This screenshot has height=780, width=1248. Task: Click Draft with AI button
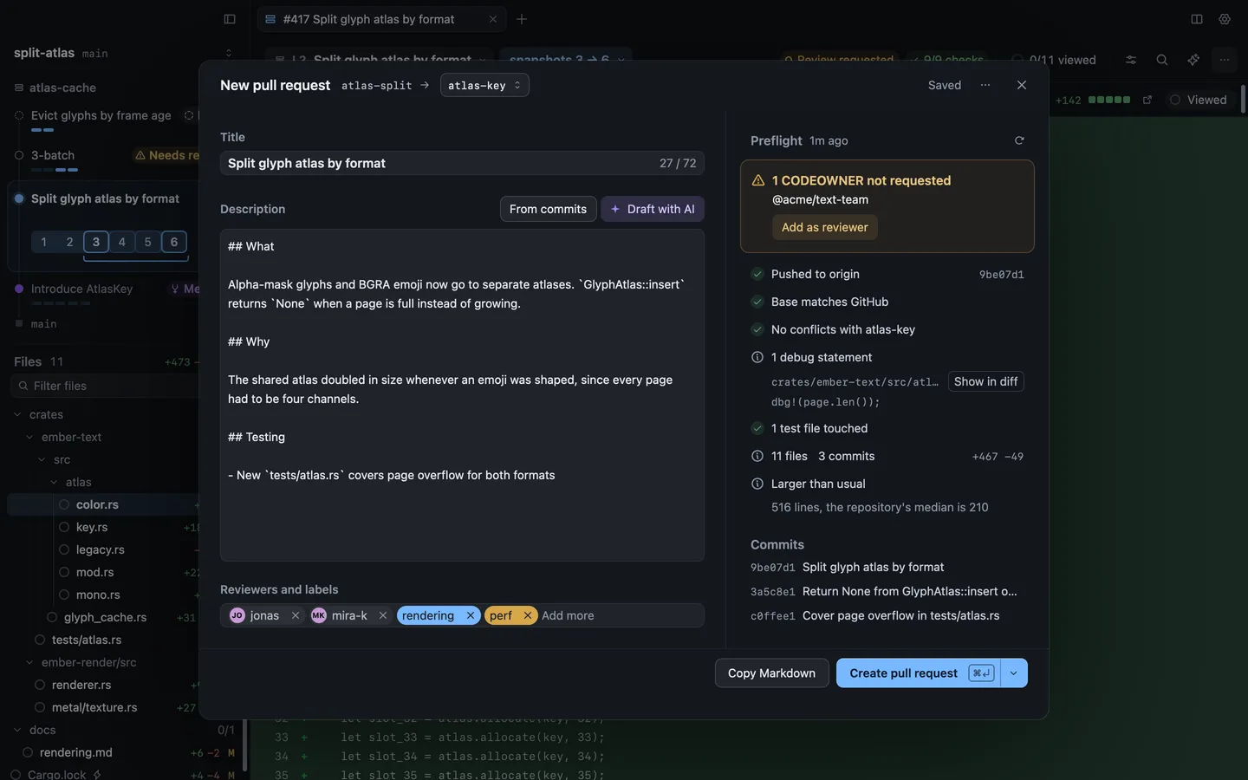click(653, 209)
